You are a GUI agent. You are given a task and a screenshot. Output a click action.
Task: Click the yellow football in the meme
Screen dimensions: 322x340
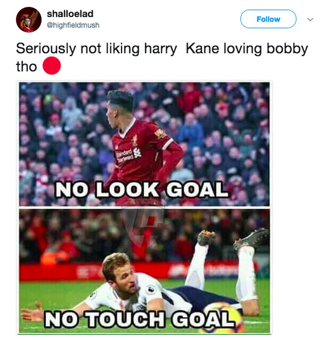coord(222,318)
